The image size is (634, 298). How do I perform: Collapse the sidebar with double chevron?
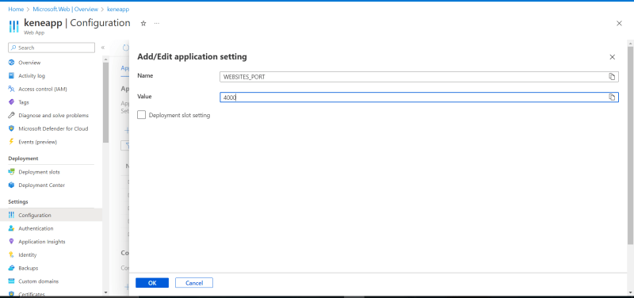[103, 48]
